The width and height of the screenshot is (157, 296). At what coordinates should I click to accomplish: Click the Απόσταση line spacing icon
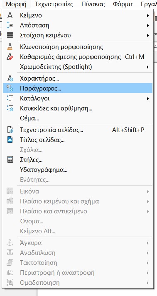click(x=10, y=25)
